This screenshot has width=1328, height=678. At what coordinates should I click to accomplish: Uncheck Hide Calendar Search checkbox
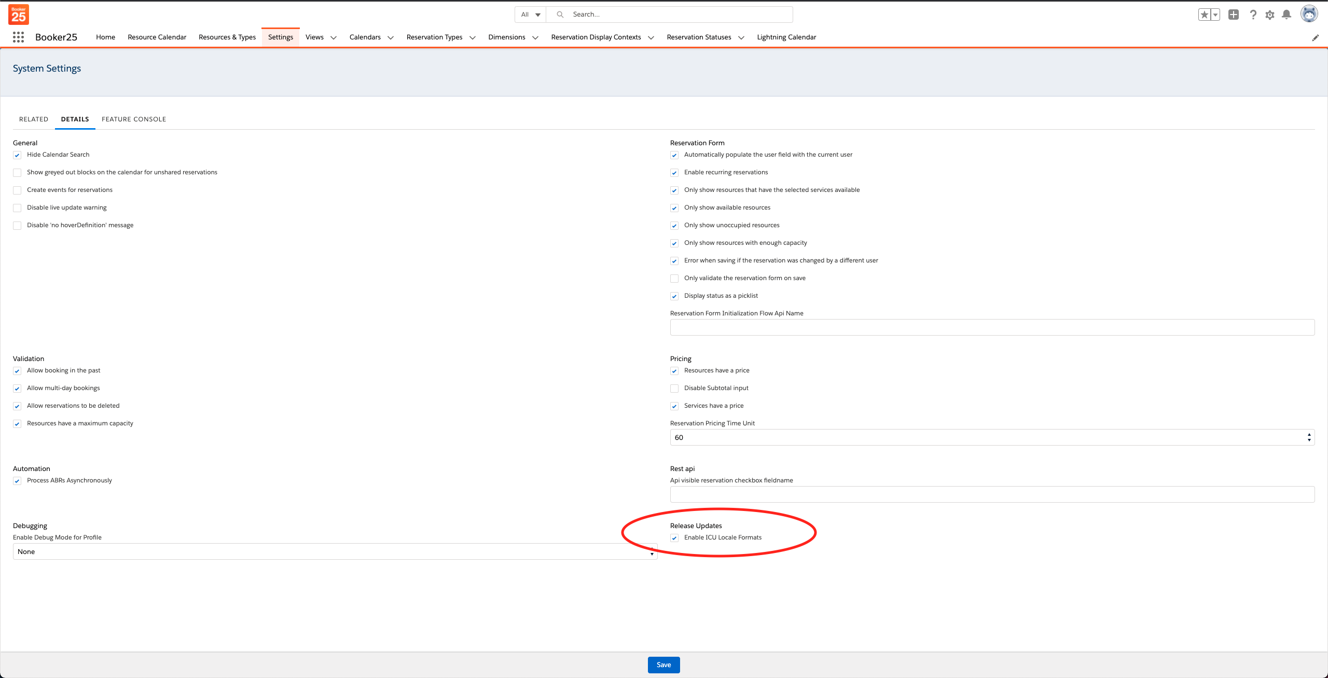(17, 155)
